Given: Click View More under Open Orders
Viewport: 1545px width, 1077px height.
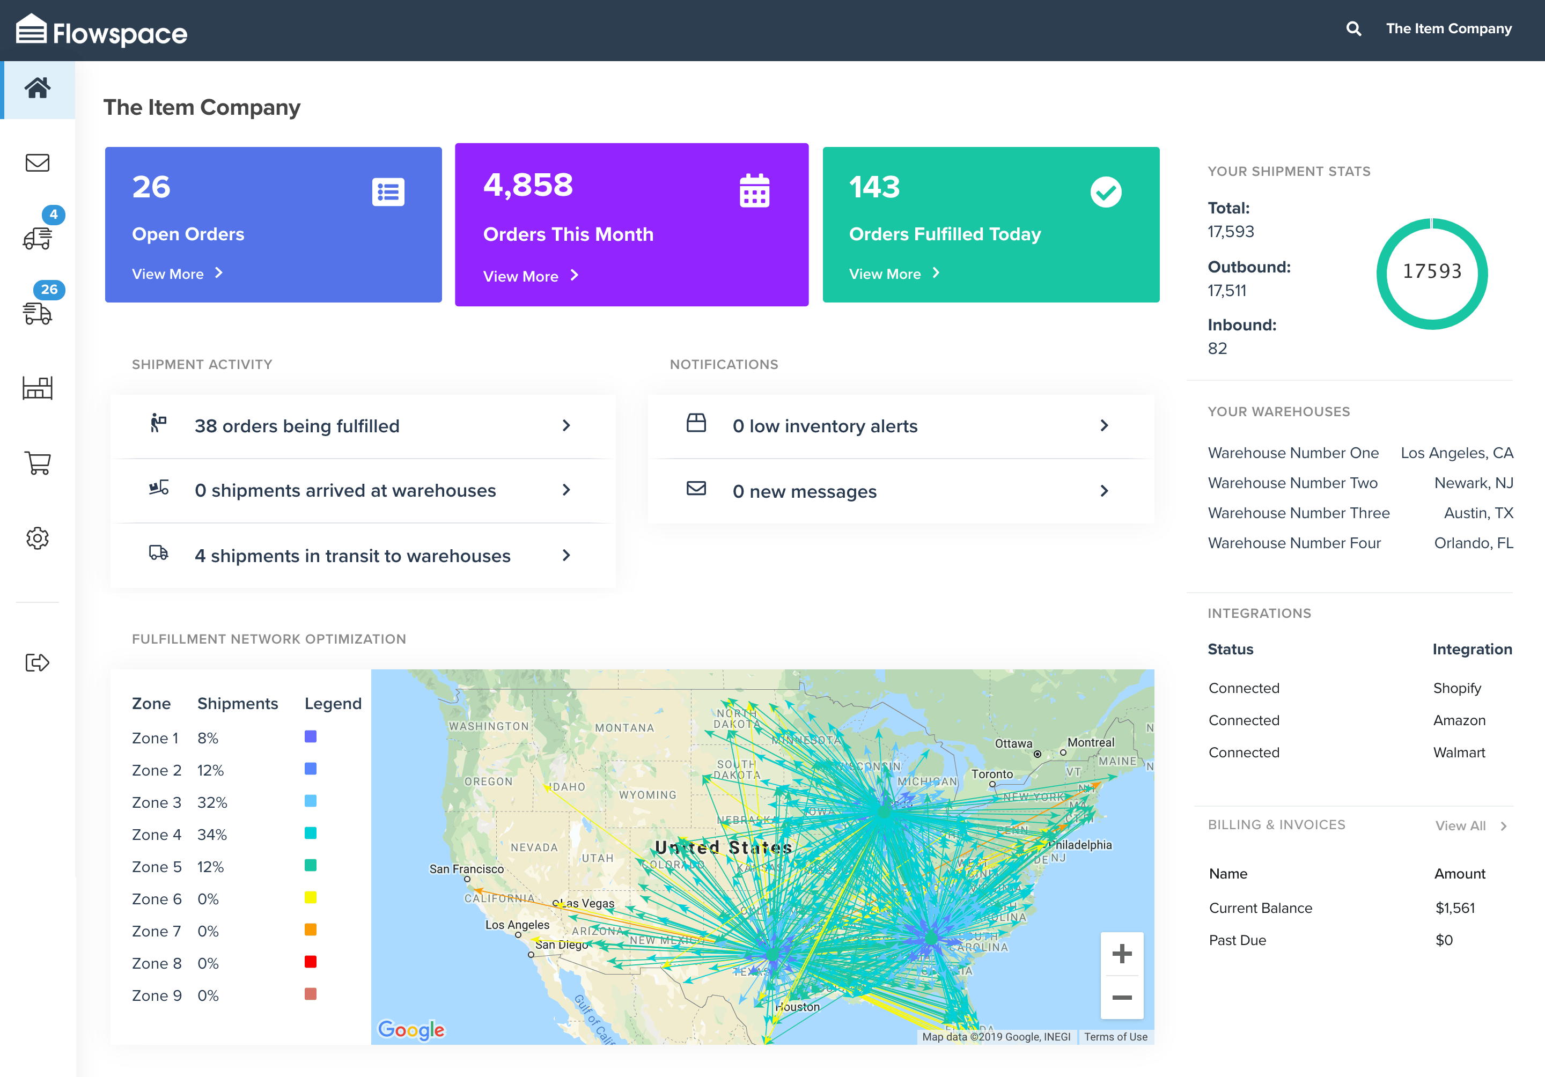Looking at the screenshot, I should point(177,274).
